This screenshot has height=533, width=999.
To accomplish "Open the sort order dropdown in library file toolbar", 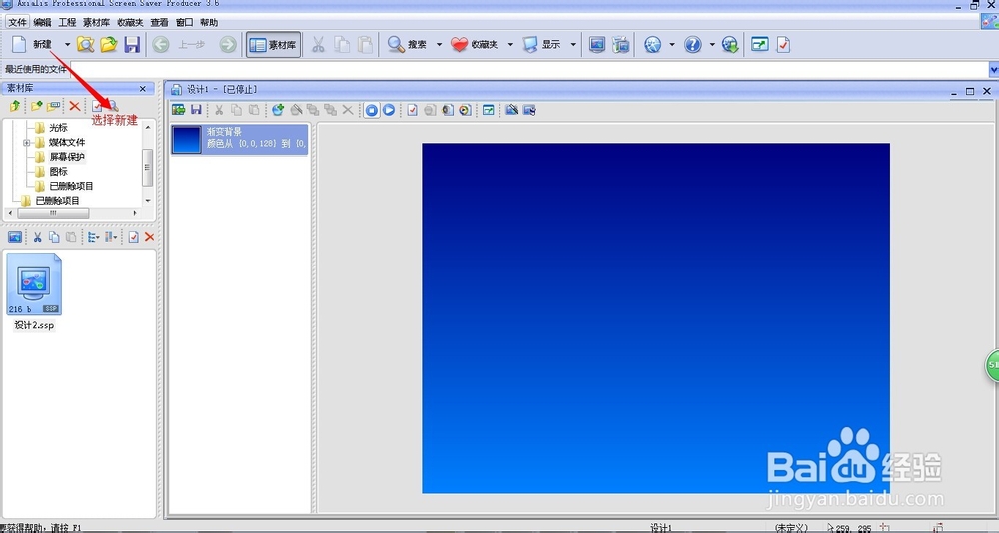I will [111, 237].
